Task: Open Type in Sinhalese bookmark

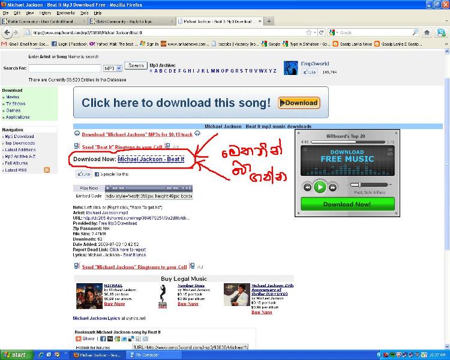Action: tap(306, 44)
